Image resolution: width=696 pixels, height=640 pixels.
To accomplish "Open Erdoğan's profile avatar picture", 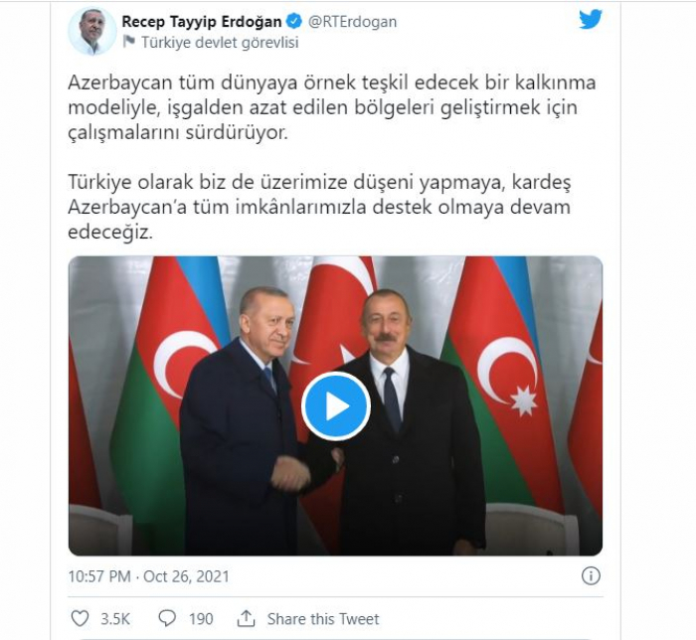I will point(92,31).
